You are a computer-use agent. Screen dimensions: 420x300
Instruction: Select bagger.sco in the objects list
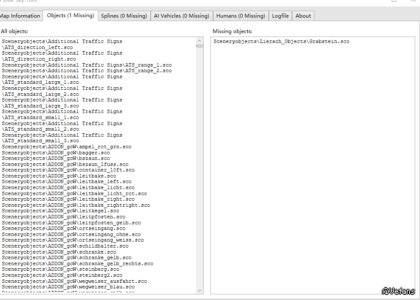coord(56,153)
